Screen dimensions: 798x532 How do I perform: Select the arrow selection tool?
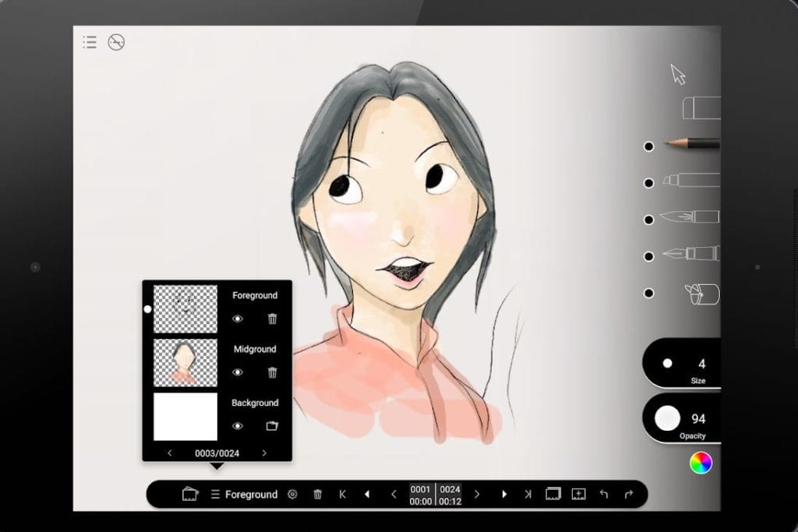[678, 74]
